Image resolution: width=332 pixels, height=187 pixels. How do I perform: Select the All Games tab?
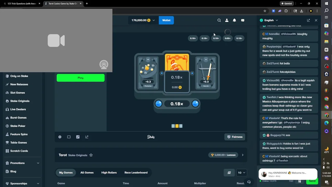click(x=87, y=172)
